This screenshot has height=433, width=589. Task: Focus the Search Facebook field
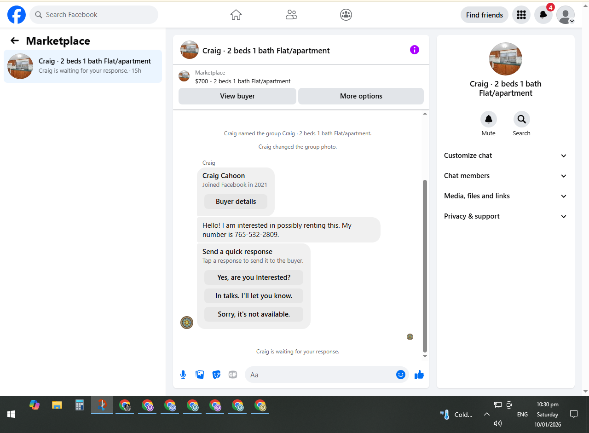pyautogui.click(x=94, y=15)
